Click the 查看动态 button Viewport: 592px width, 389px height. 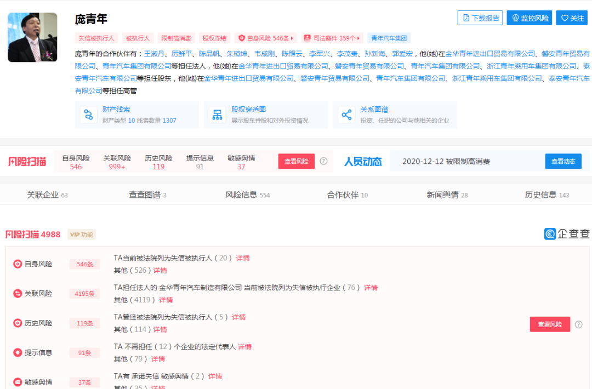tap(563, 161)
